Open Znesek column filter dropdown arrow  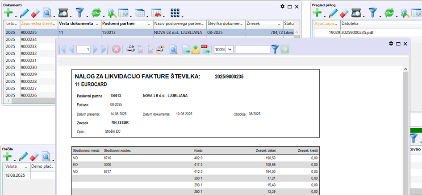pos(278,24)
